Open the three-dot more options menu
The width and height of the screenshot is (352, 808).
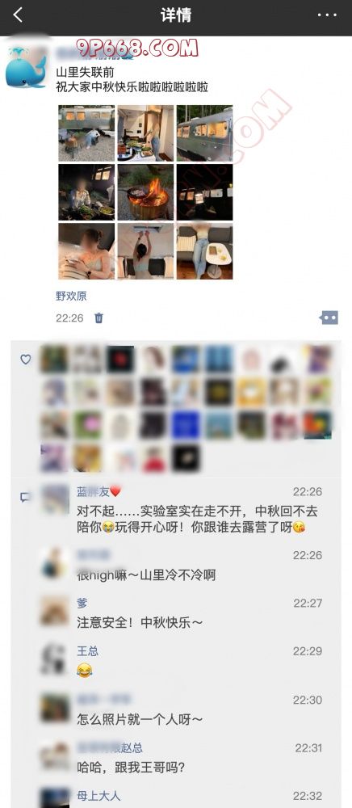pos(327,15)
